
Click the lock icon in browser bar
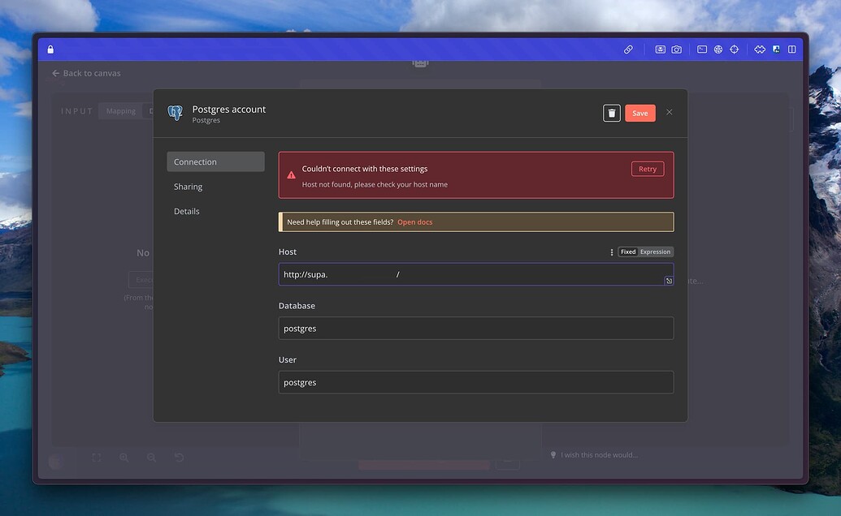tap(50, 49)
